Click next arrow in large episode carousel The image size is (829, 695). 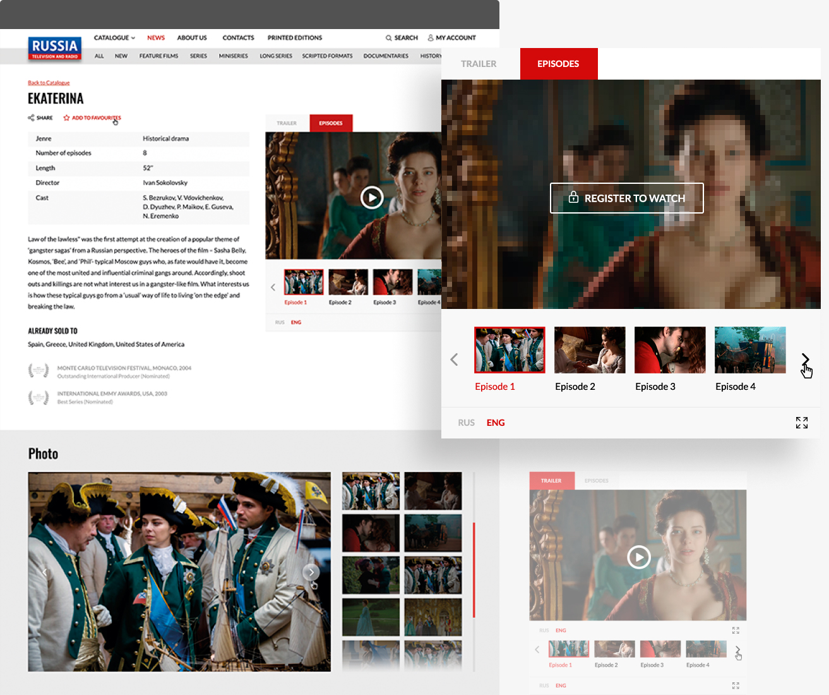(x=806, y=360)
